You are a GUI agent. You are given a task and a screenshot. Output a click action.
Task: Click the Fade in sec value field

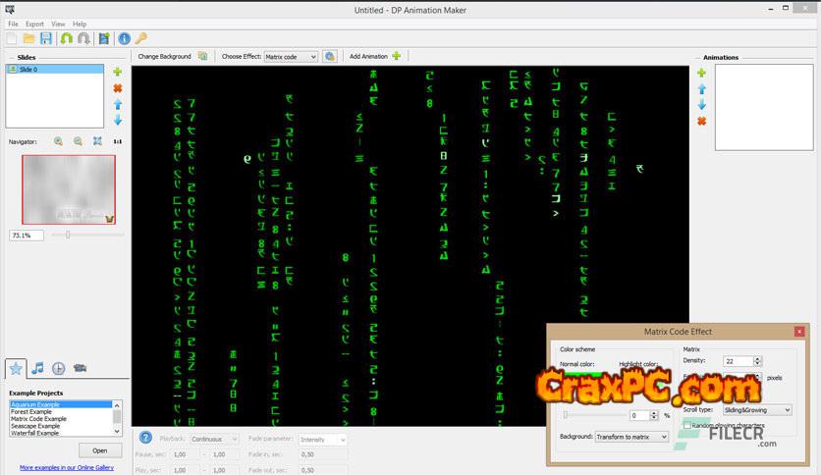coord(323,454)
